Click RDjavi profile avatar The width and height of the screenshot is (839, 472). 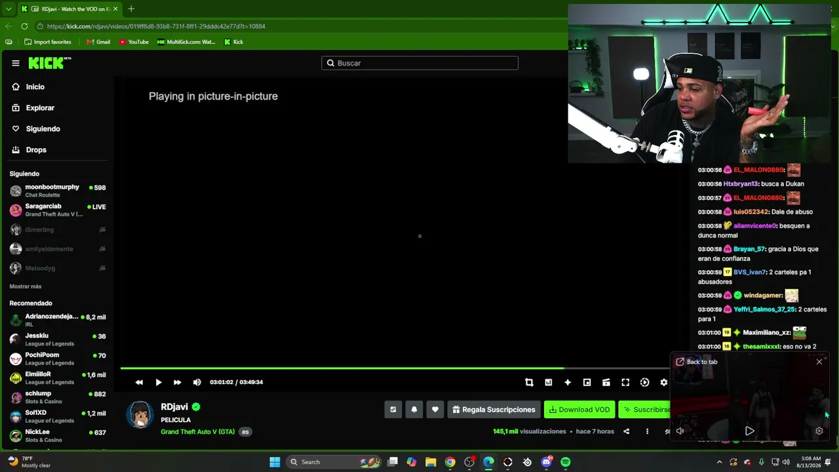pyautogui.click(x=140, y=414)
